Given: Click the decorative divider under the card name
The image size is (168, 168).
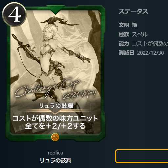Looking at the screenshot, I should click(56, 111).
